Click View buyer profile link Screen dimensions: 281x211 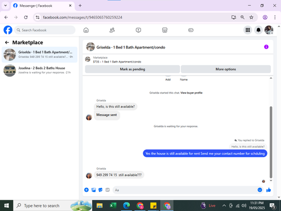point(191,93)
